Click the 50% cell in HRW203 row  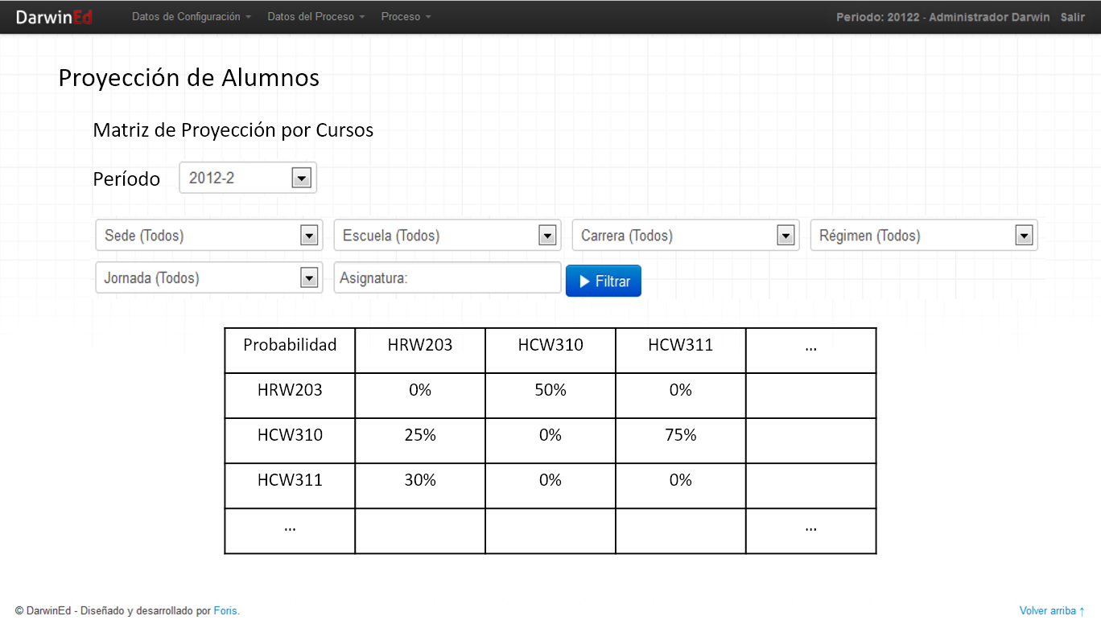pos(550,395)
